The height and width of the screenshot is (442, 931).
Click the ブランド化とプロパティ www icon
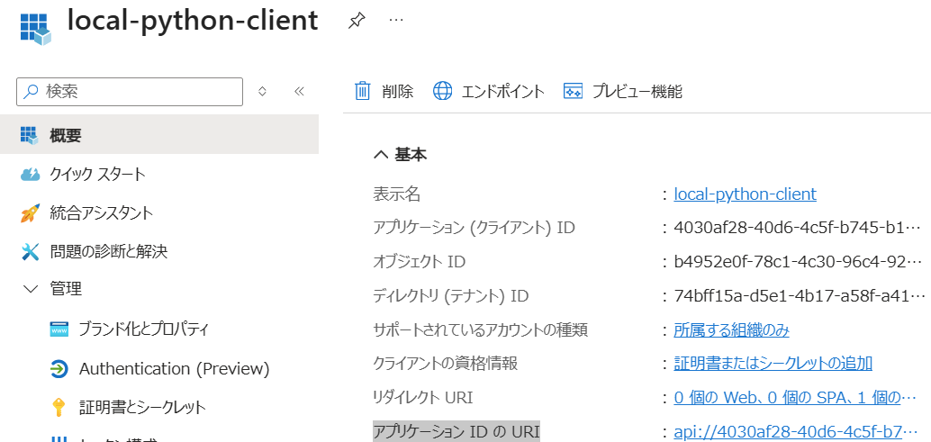(59, 329)
